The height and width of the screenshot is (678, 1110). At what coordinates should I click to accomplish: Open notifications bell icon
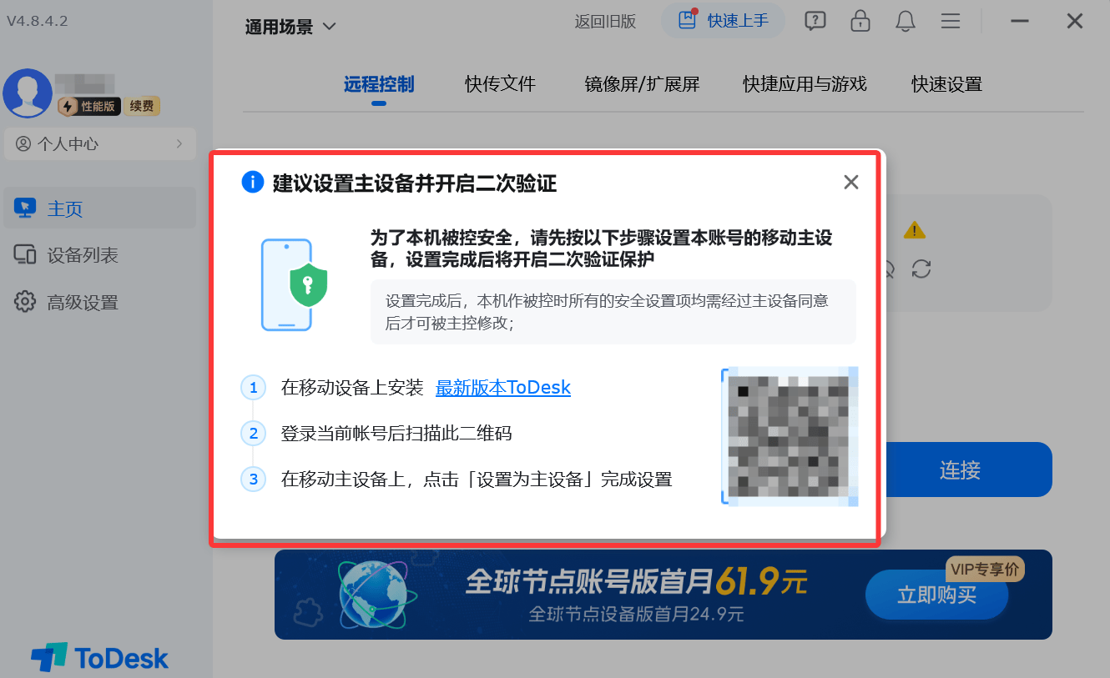pyautogui.click(x=906, y=21)
